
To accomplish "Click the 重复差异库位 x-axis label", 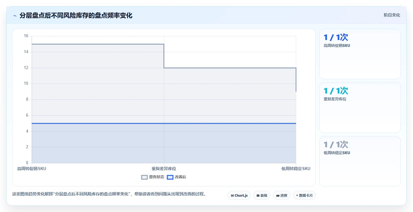I will (164, 169).
